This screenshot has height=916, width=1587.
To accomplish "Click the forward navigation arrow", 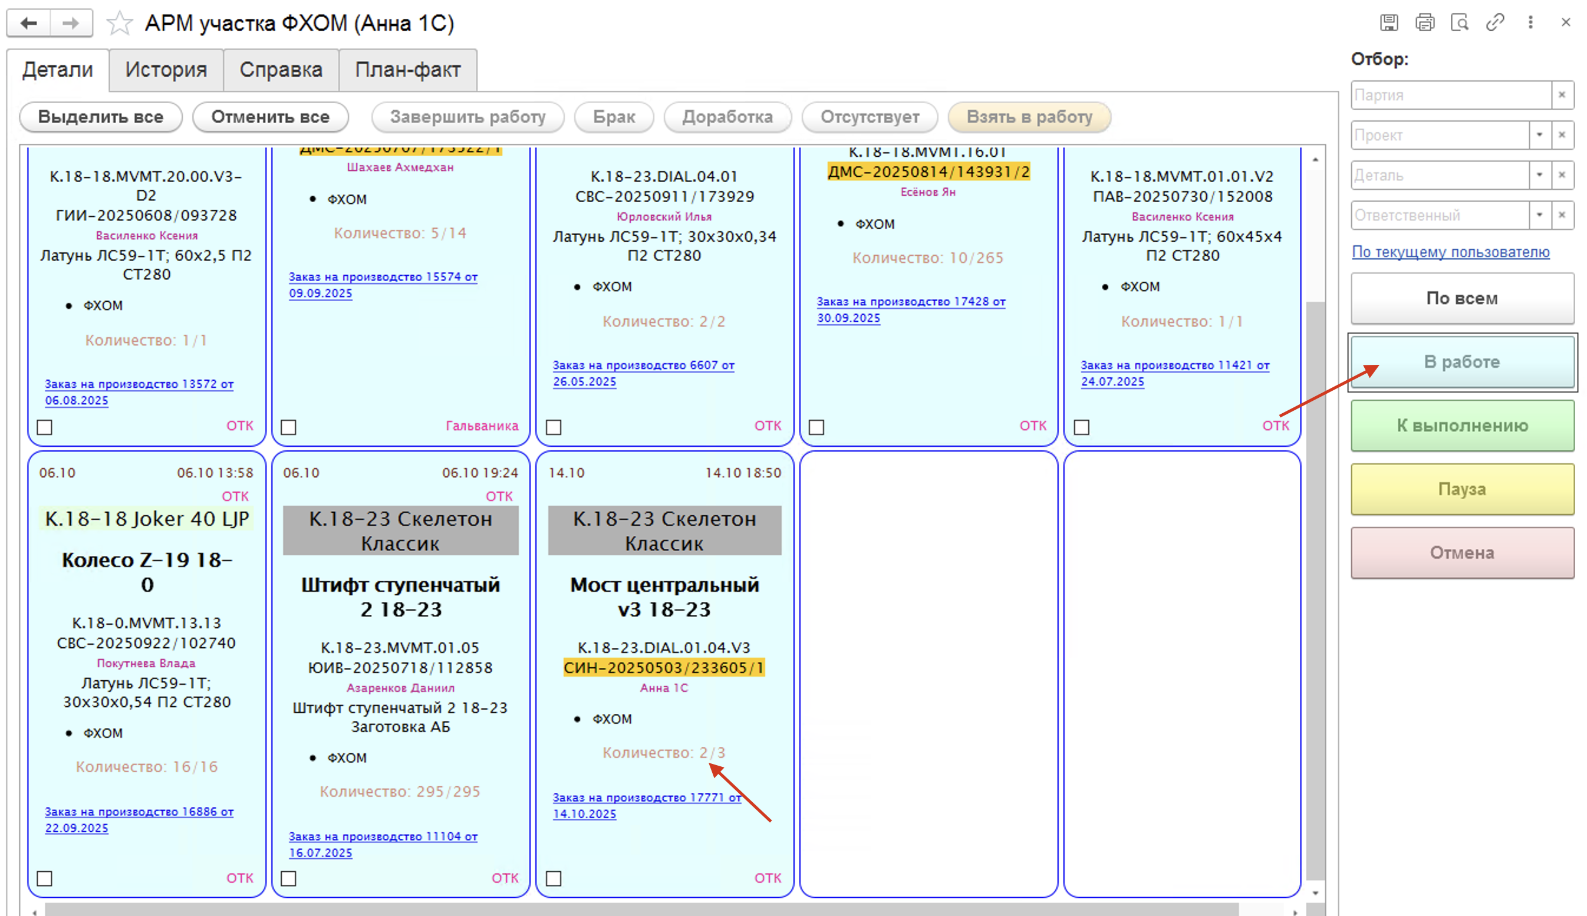I will 71,23.
